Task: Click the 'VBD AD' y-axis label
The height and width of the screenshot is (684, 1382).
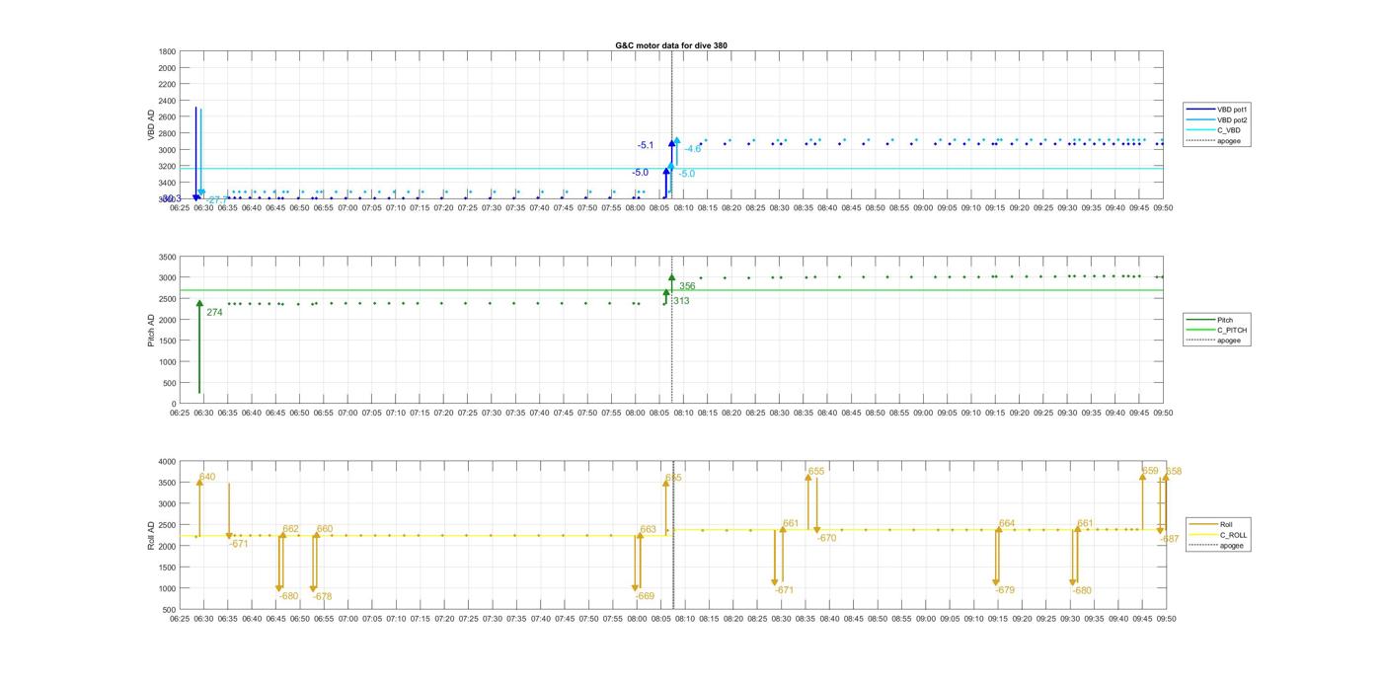Action: point(152,125)
